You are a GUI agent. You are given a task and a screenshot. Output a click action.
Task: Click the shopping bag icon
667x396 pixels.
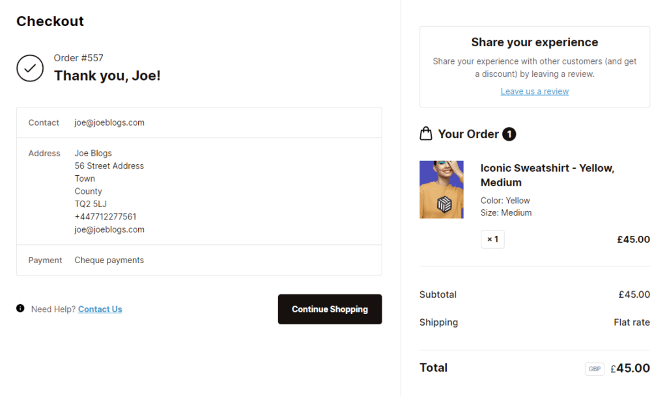pyautogui.click(x=426, y=134)
